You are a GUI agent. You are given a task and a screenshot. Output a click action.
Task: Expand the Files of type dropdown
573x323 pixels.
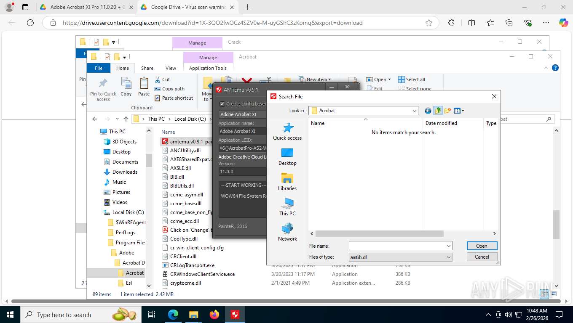point(448,257)
